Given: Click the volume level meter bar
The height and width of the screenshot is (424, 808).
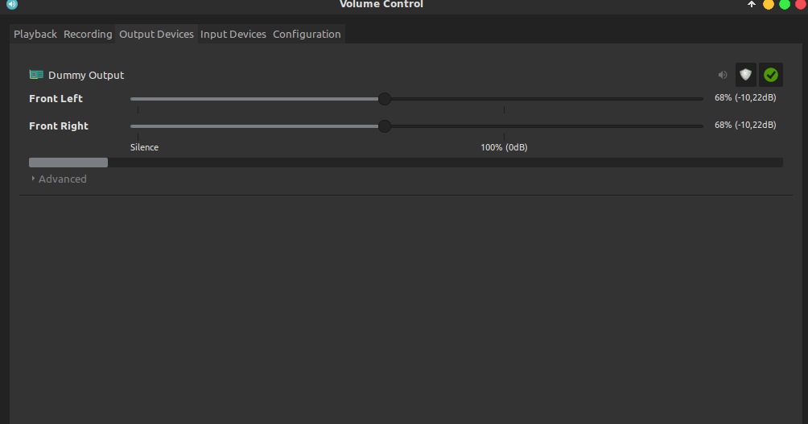Looking at the screenshot, I should tap(406, 163).
